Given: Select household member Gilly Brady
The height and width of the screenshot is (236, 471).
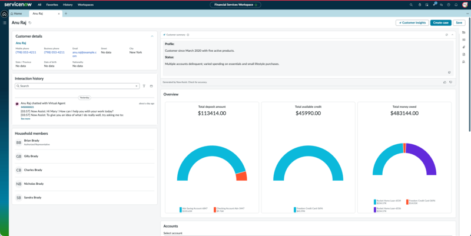Looking at the screenshot, I should click(84, 156).
